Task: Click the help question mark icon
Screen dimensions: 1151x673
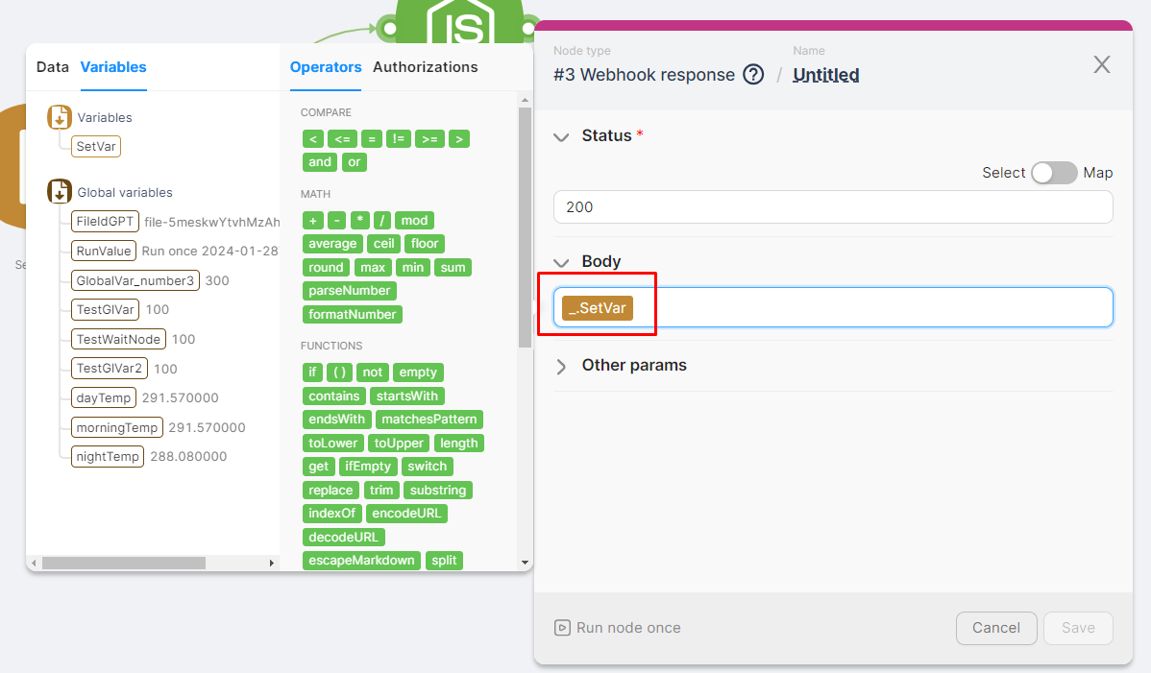Action: pos(753,75)
